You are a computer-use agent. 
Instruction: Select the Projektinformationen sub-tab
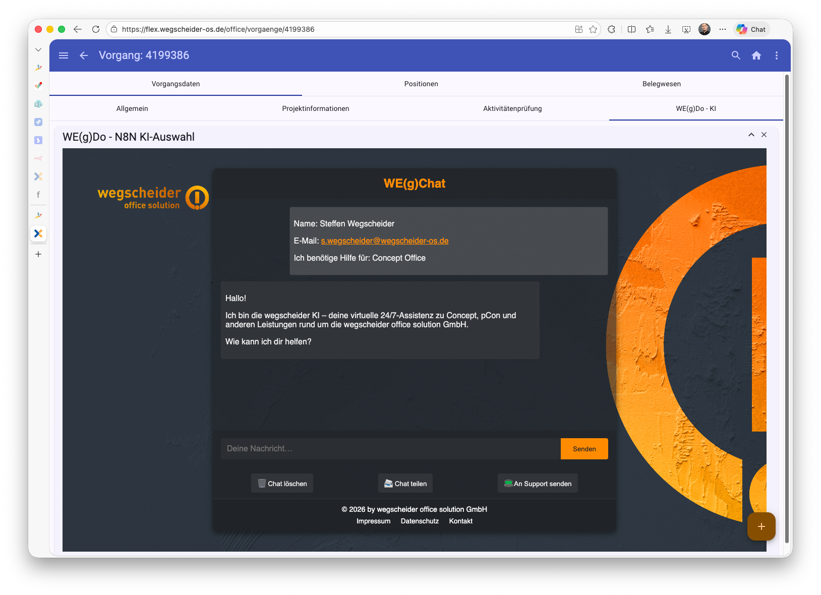pyautogui.click(x=316, y=108)
